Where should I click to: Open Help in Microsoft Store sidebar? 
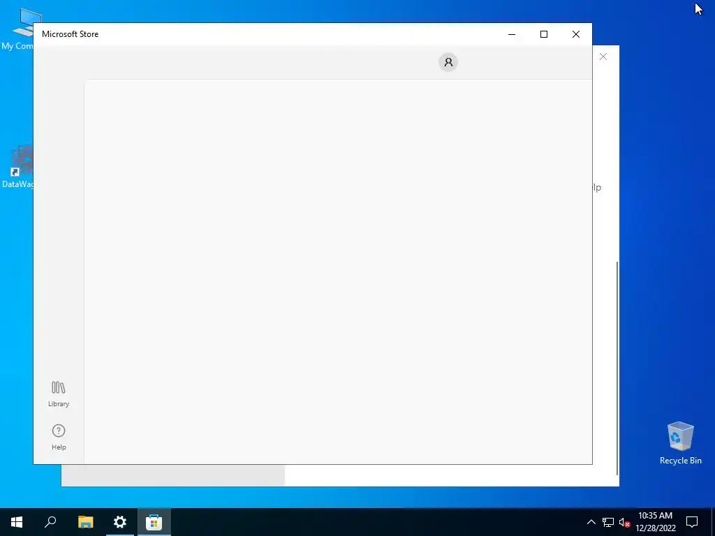[59, 437]
